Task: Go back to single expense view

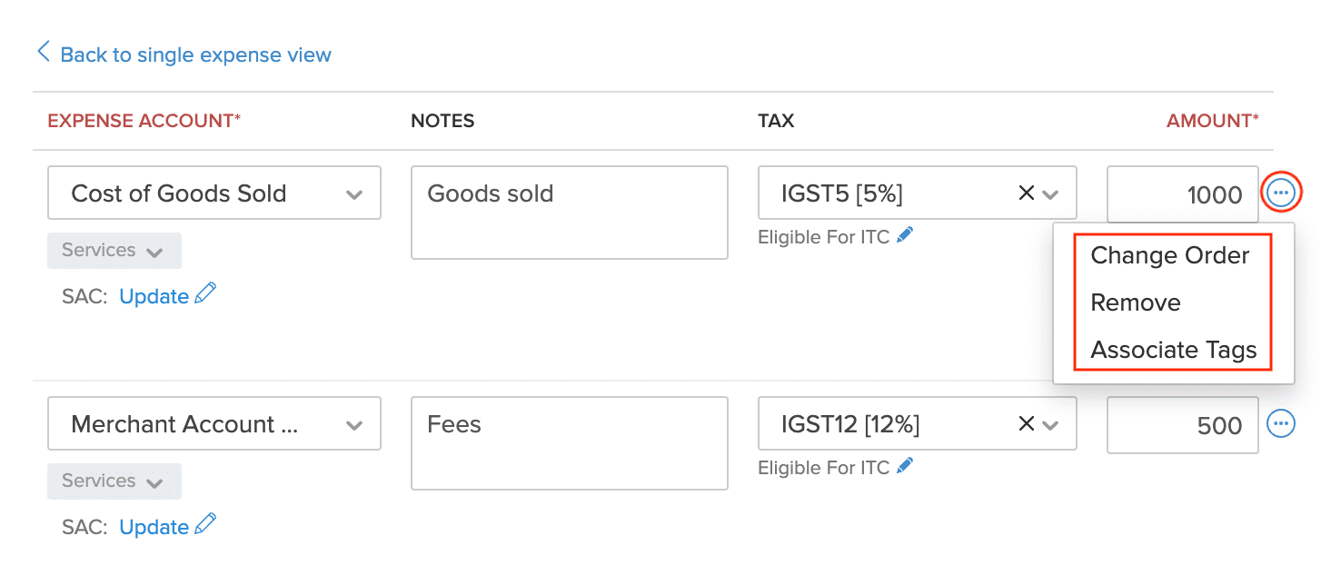Action: (x=195, y=55)
